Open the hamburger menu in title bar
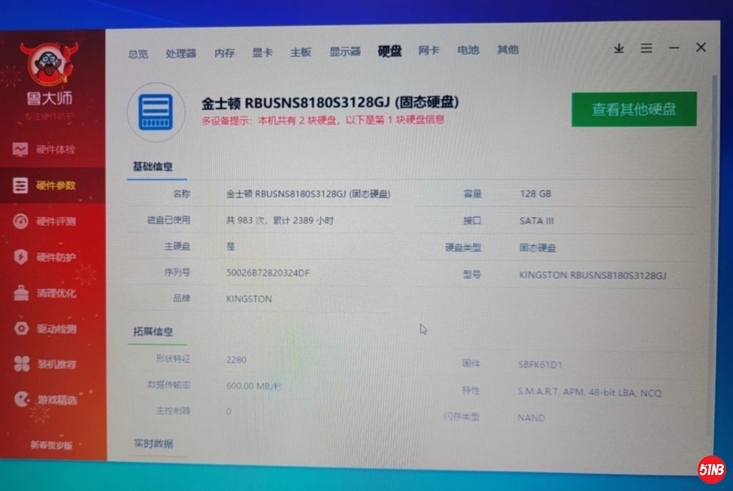 [646, 48]
